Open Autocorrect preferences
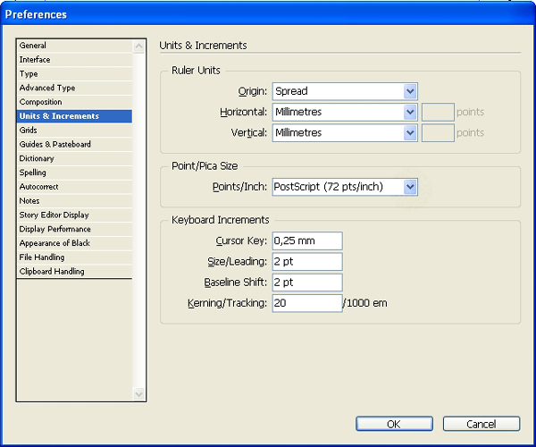The height and width of the screenshot is (447, 536). [74, 187]
